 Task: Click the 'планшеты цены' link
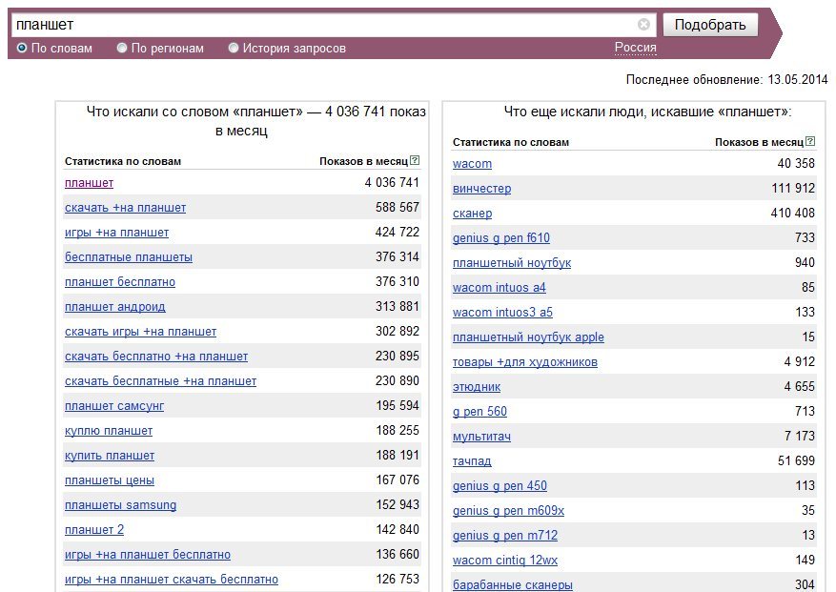(110, 480)
